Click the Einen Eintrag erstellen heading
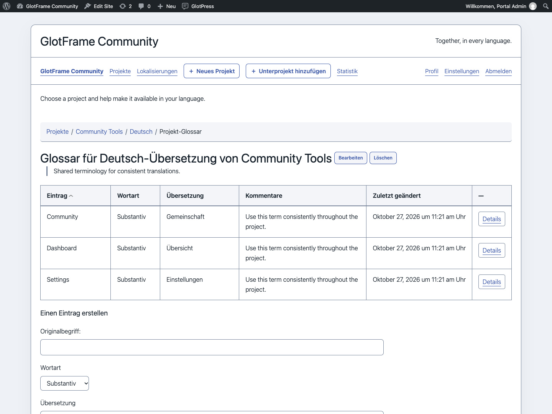 [x=74, y=313]
